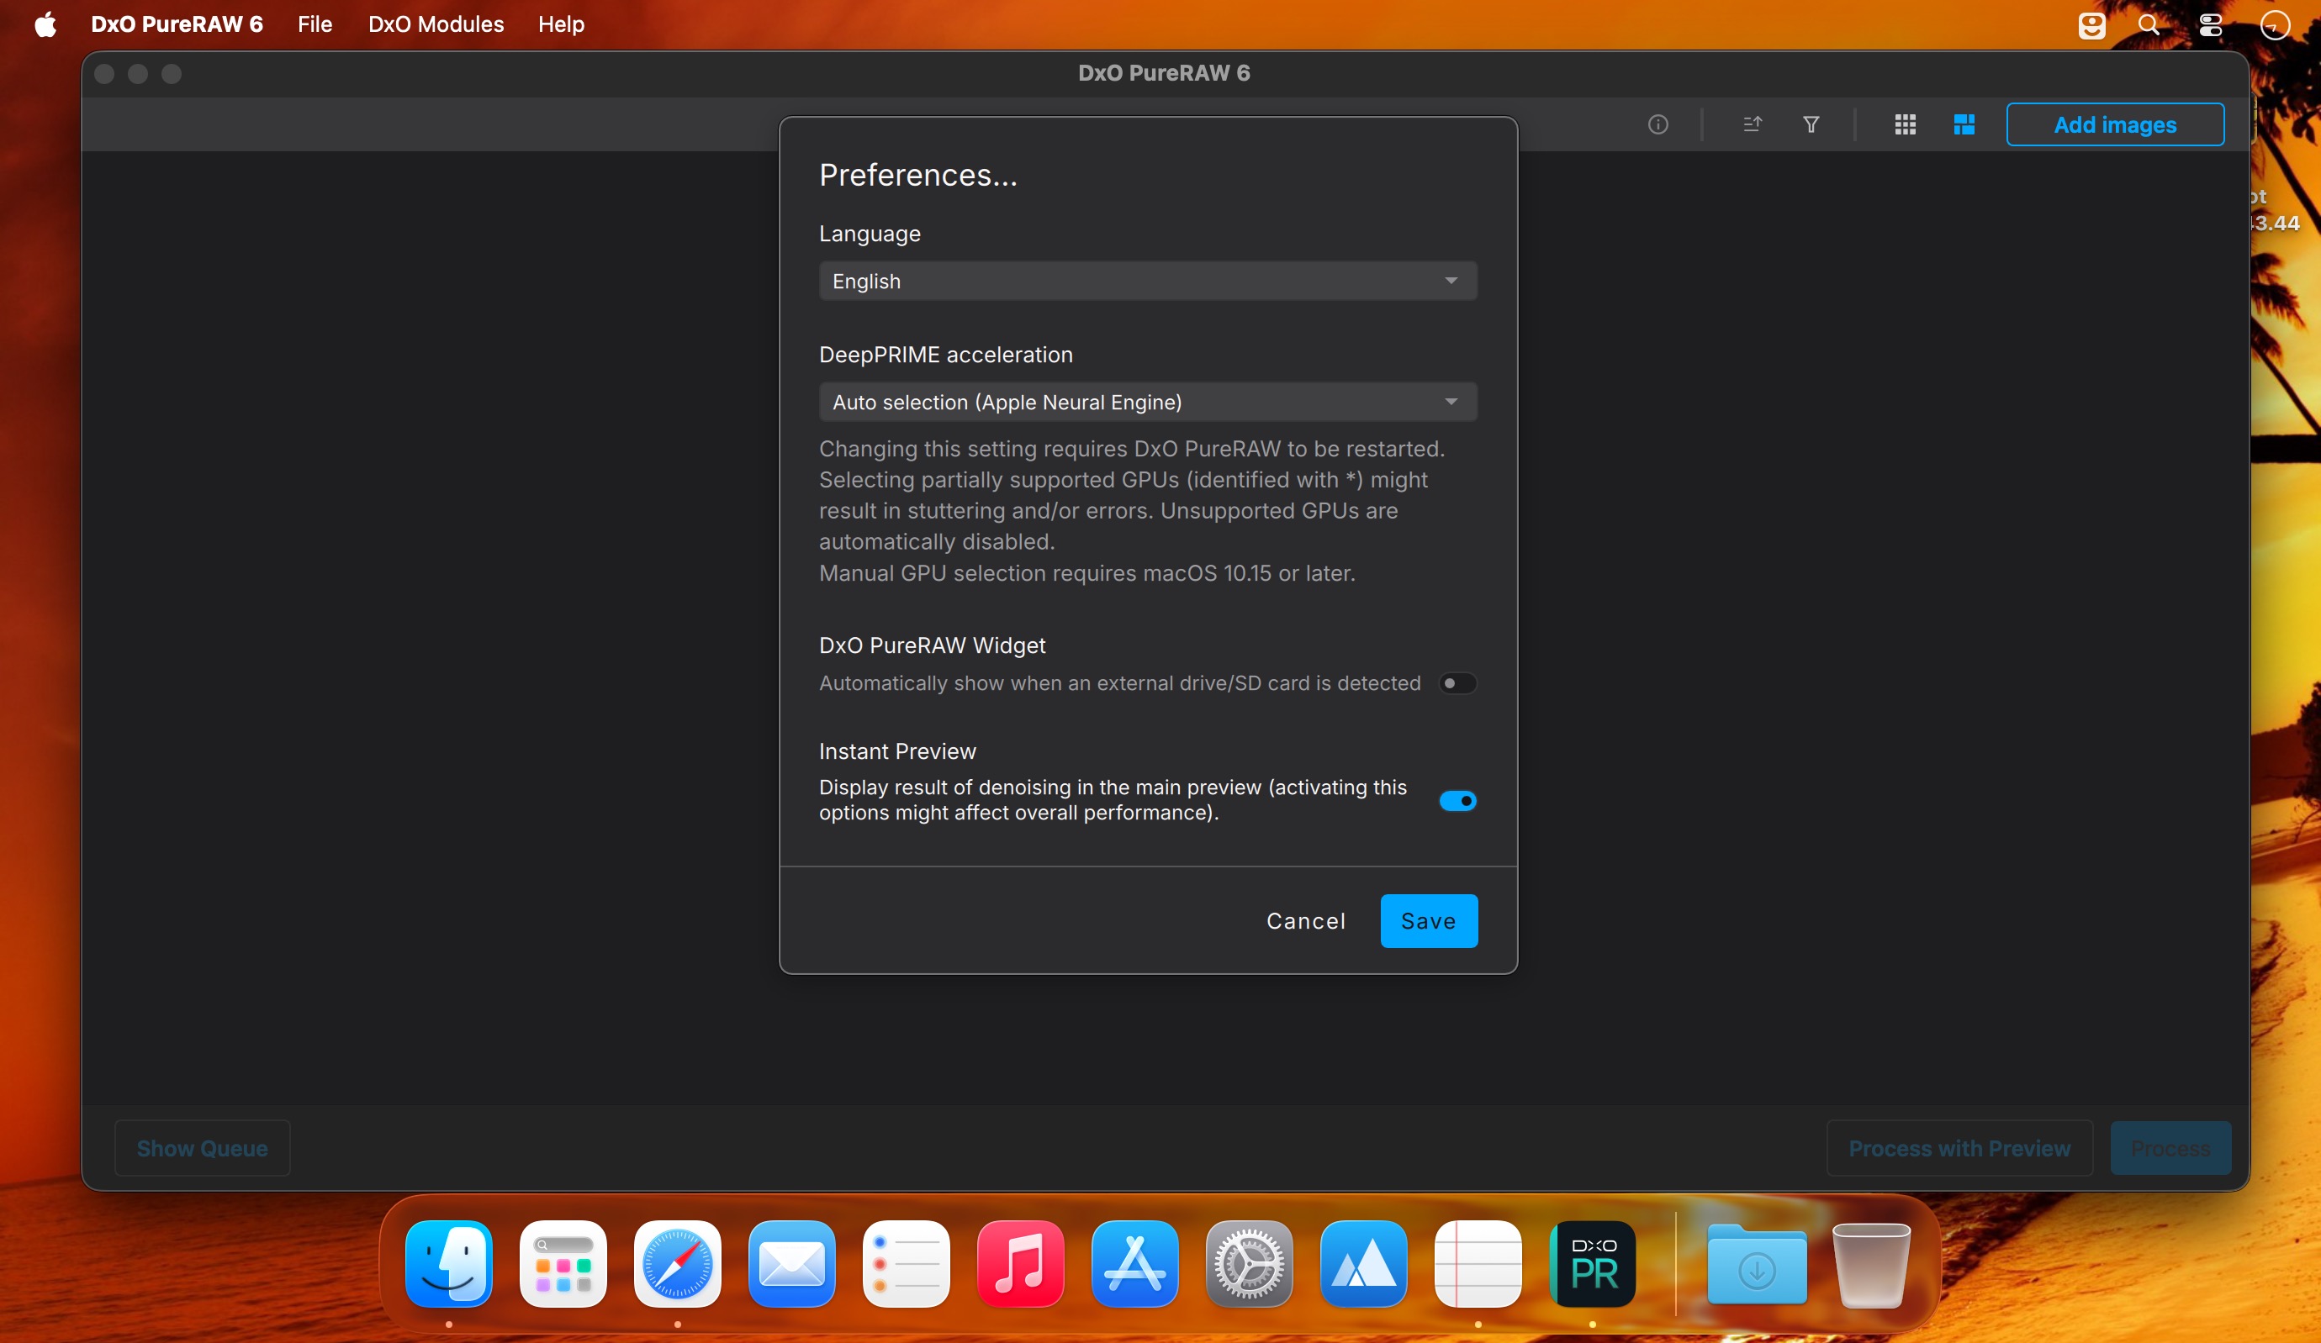2321x1343 pixels.
Task: Open the Trash in the Dock
Action: point(1872,1264)
